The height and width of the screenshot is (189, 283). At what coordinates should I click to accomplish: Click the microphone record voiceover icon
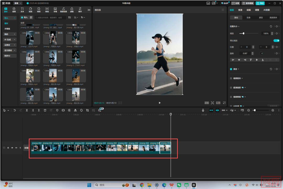203,111
